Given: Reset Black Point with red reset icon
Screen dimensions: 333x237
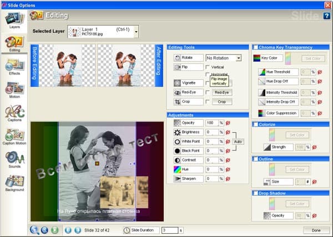Looking at the screenshot, I should pyautogui.click(x=228, y=151).
